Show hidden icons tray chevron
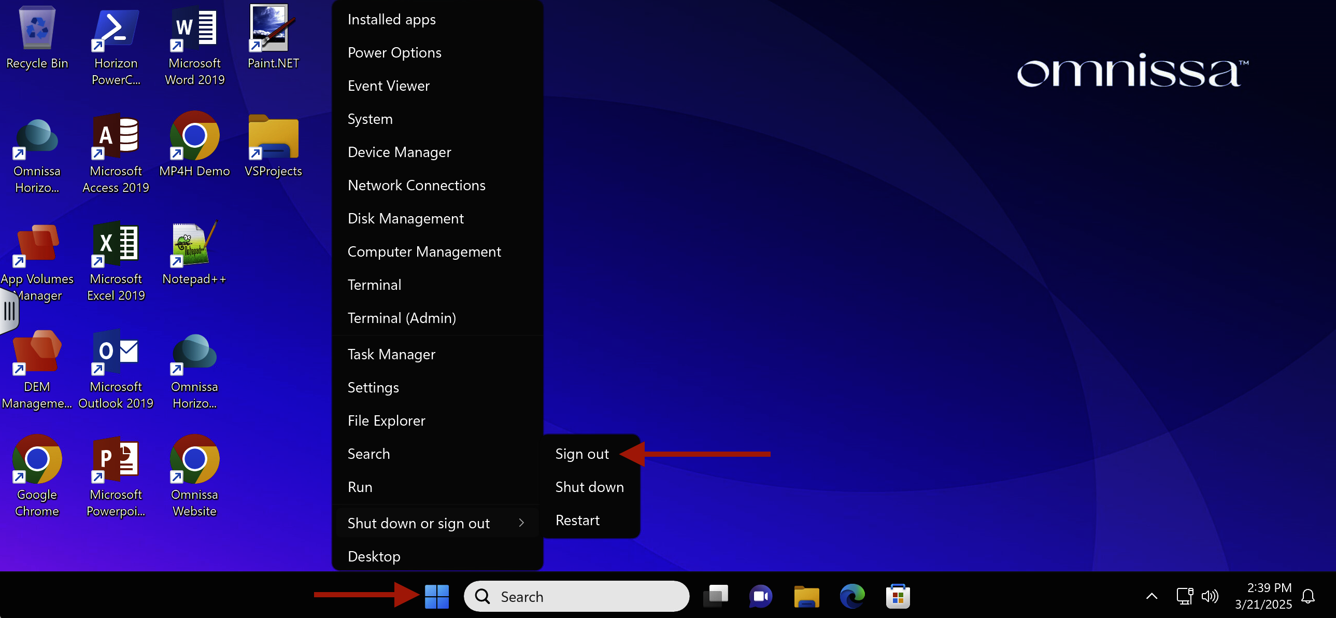This screenshot has width=1336, height=618. (1151, 596)
